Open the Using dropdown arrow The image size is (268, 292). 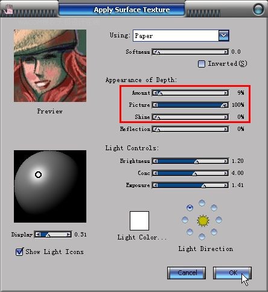point(223,36)
